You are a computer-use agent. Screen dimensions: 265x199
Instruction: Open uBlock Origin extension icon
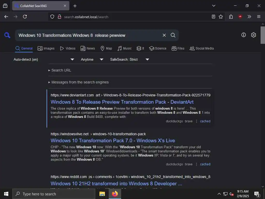(x=240, y=17)
